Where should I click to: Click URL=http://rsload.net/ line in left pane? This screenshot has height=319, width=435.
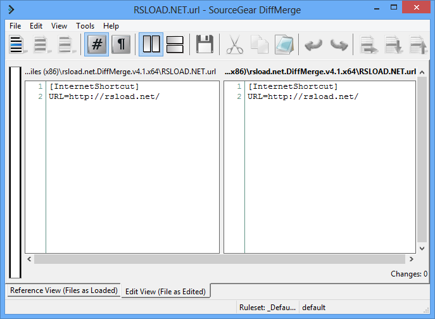point(104,96)
